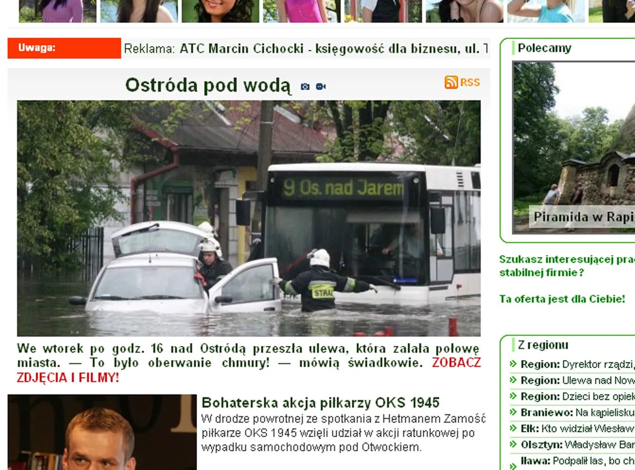Click the green arrow before "Braniewo" item
This screenshot has height=470, width=635.
tap(512, 412)
